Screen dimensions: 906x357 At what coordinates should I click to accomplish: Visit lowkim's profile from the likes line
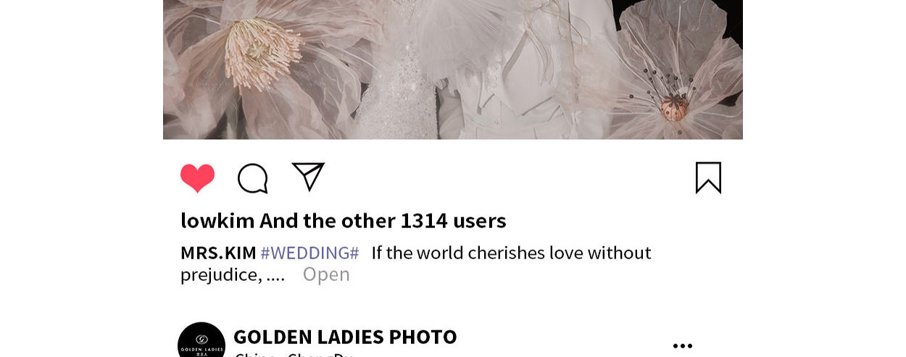click(x=217, y=220)
